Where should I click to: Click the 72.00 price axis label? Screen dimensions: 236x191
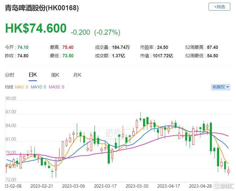(11, 180)
